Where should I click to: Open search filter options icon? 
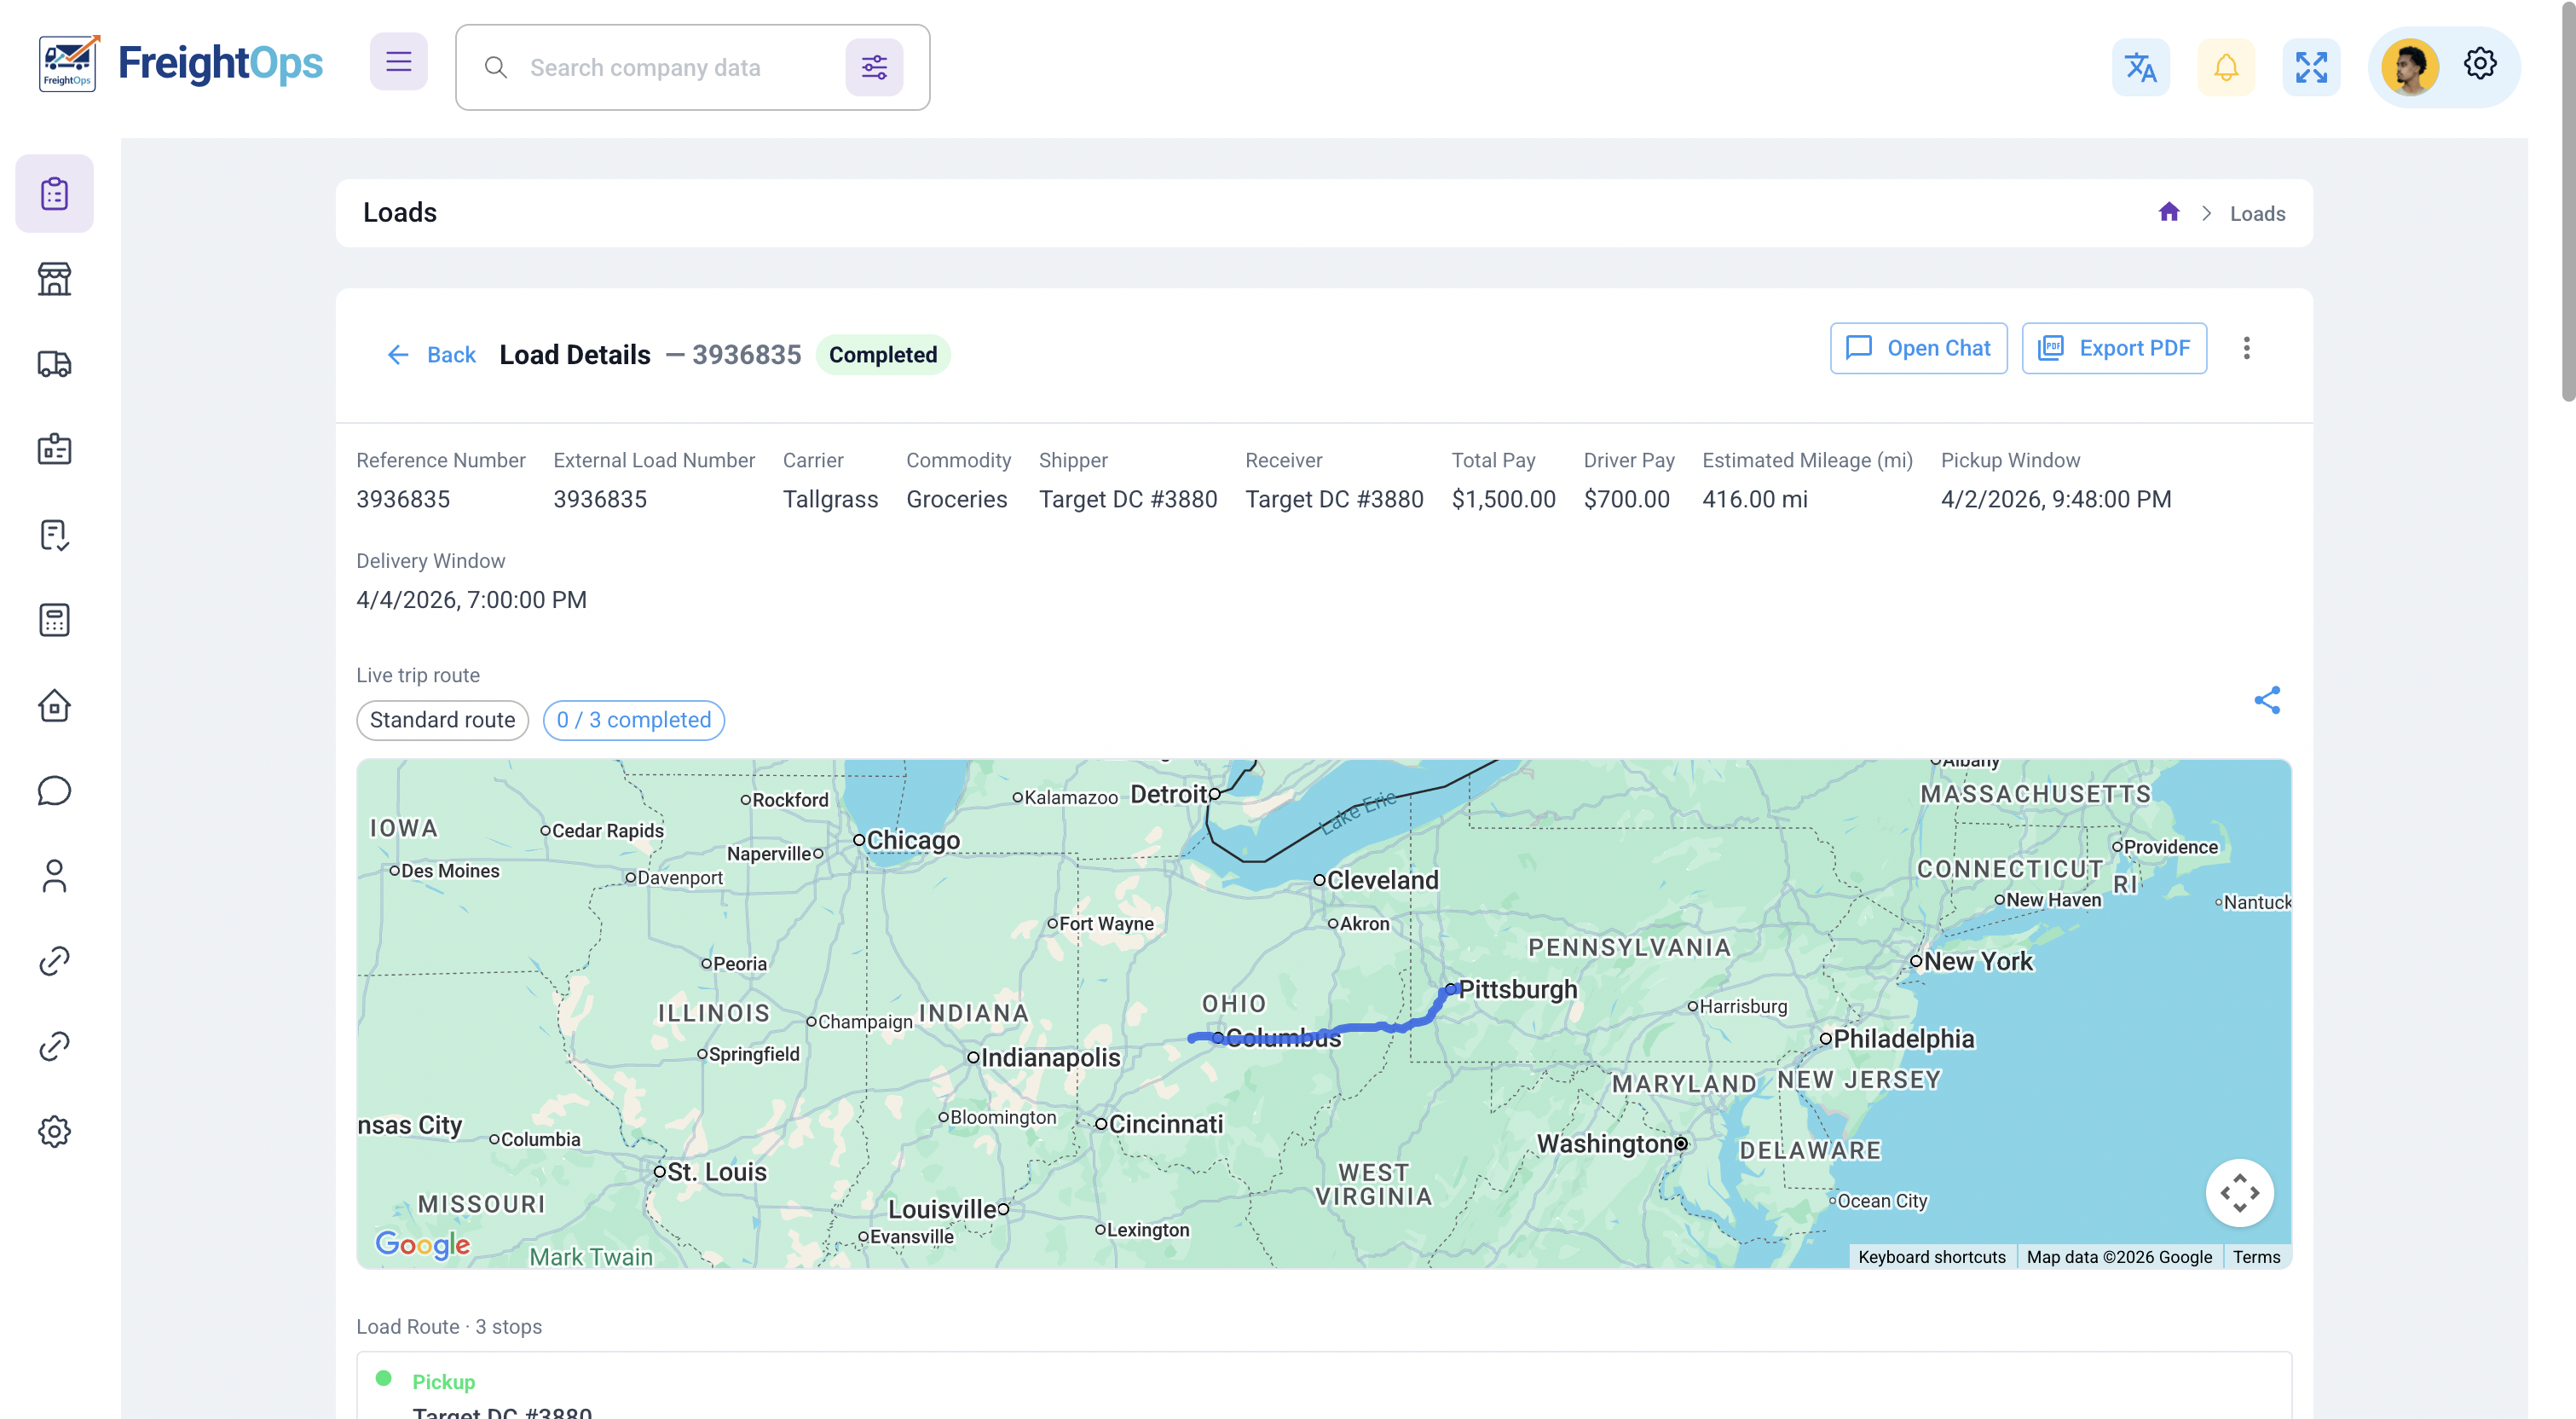874,67
